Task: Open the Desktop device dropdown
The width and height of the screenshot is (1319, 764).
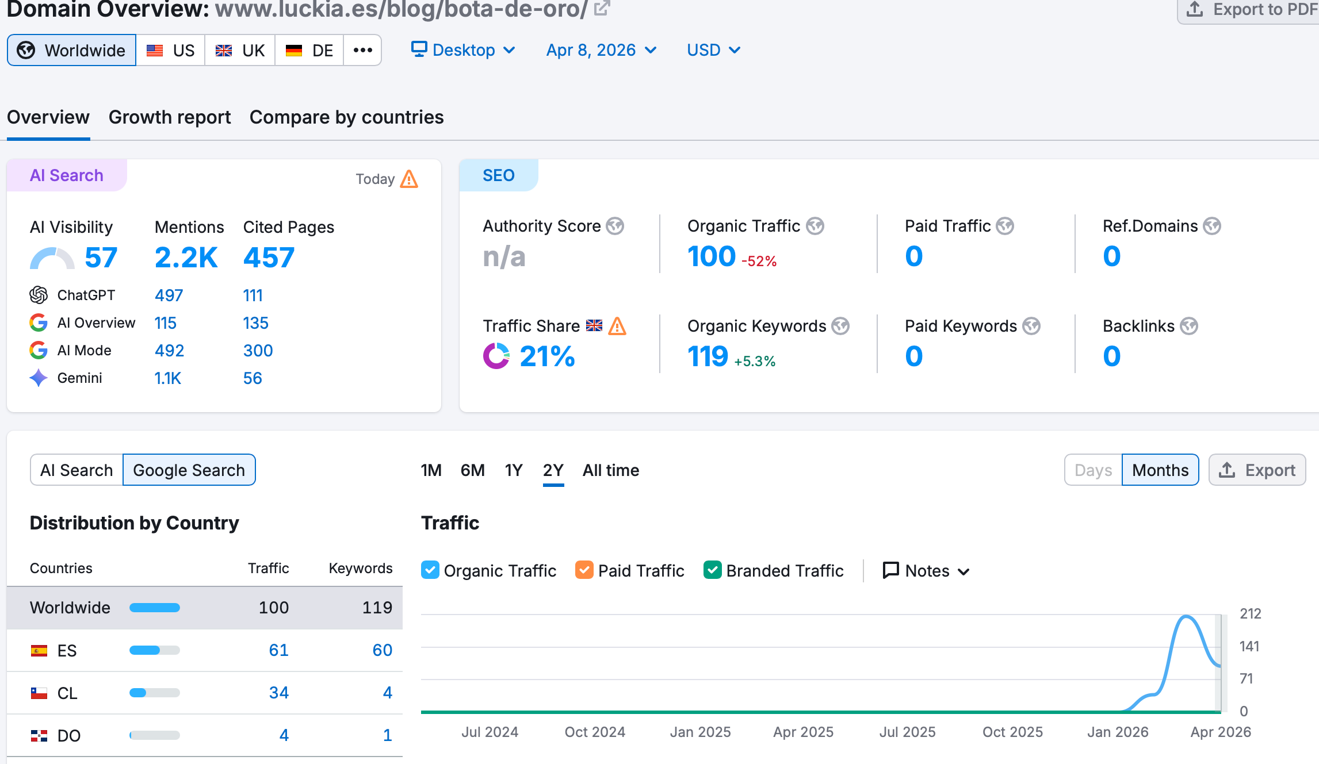Action: pyautogui.click(x=463, y=51)
